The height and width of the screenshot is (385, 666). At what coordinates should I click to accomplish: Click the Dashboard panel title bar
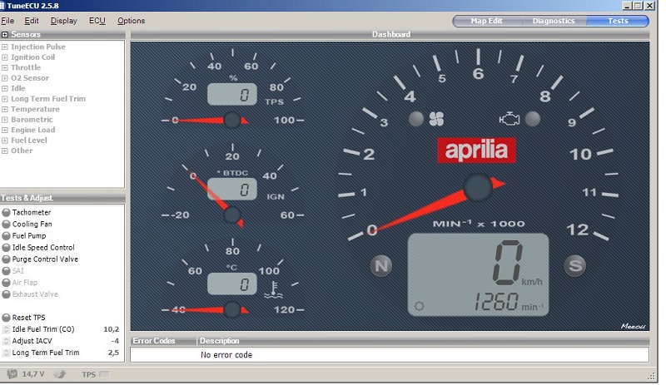(x=390, y=34)
